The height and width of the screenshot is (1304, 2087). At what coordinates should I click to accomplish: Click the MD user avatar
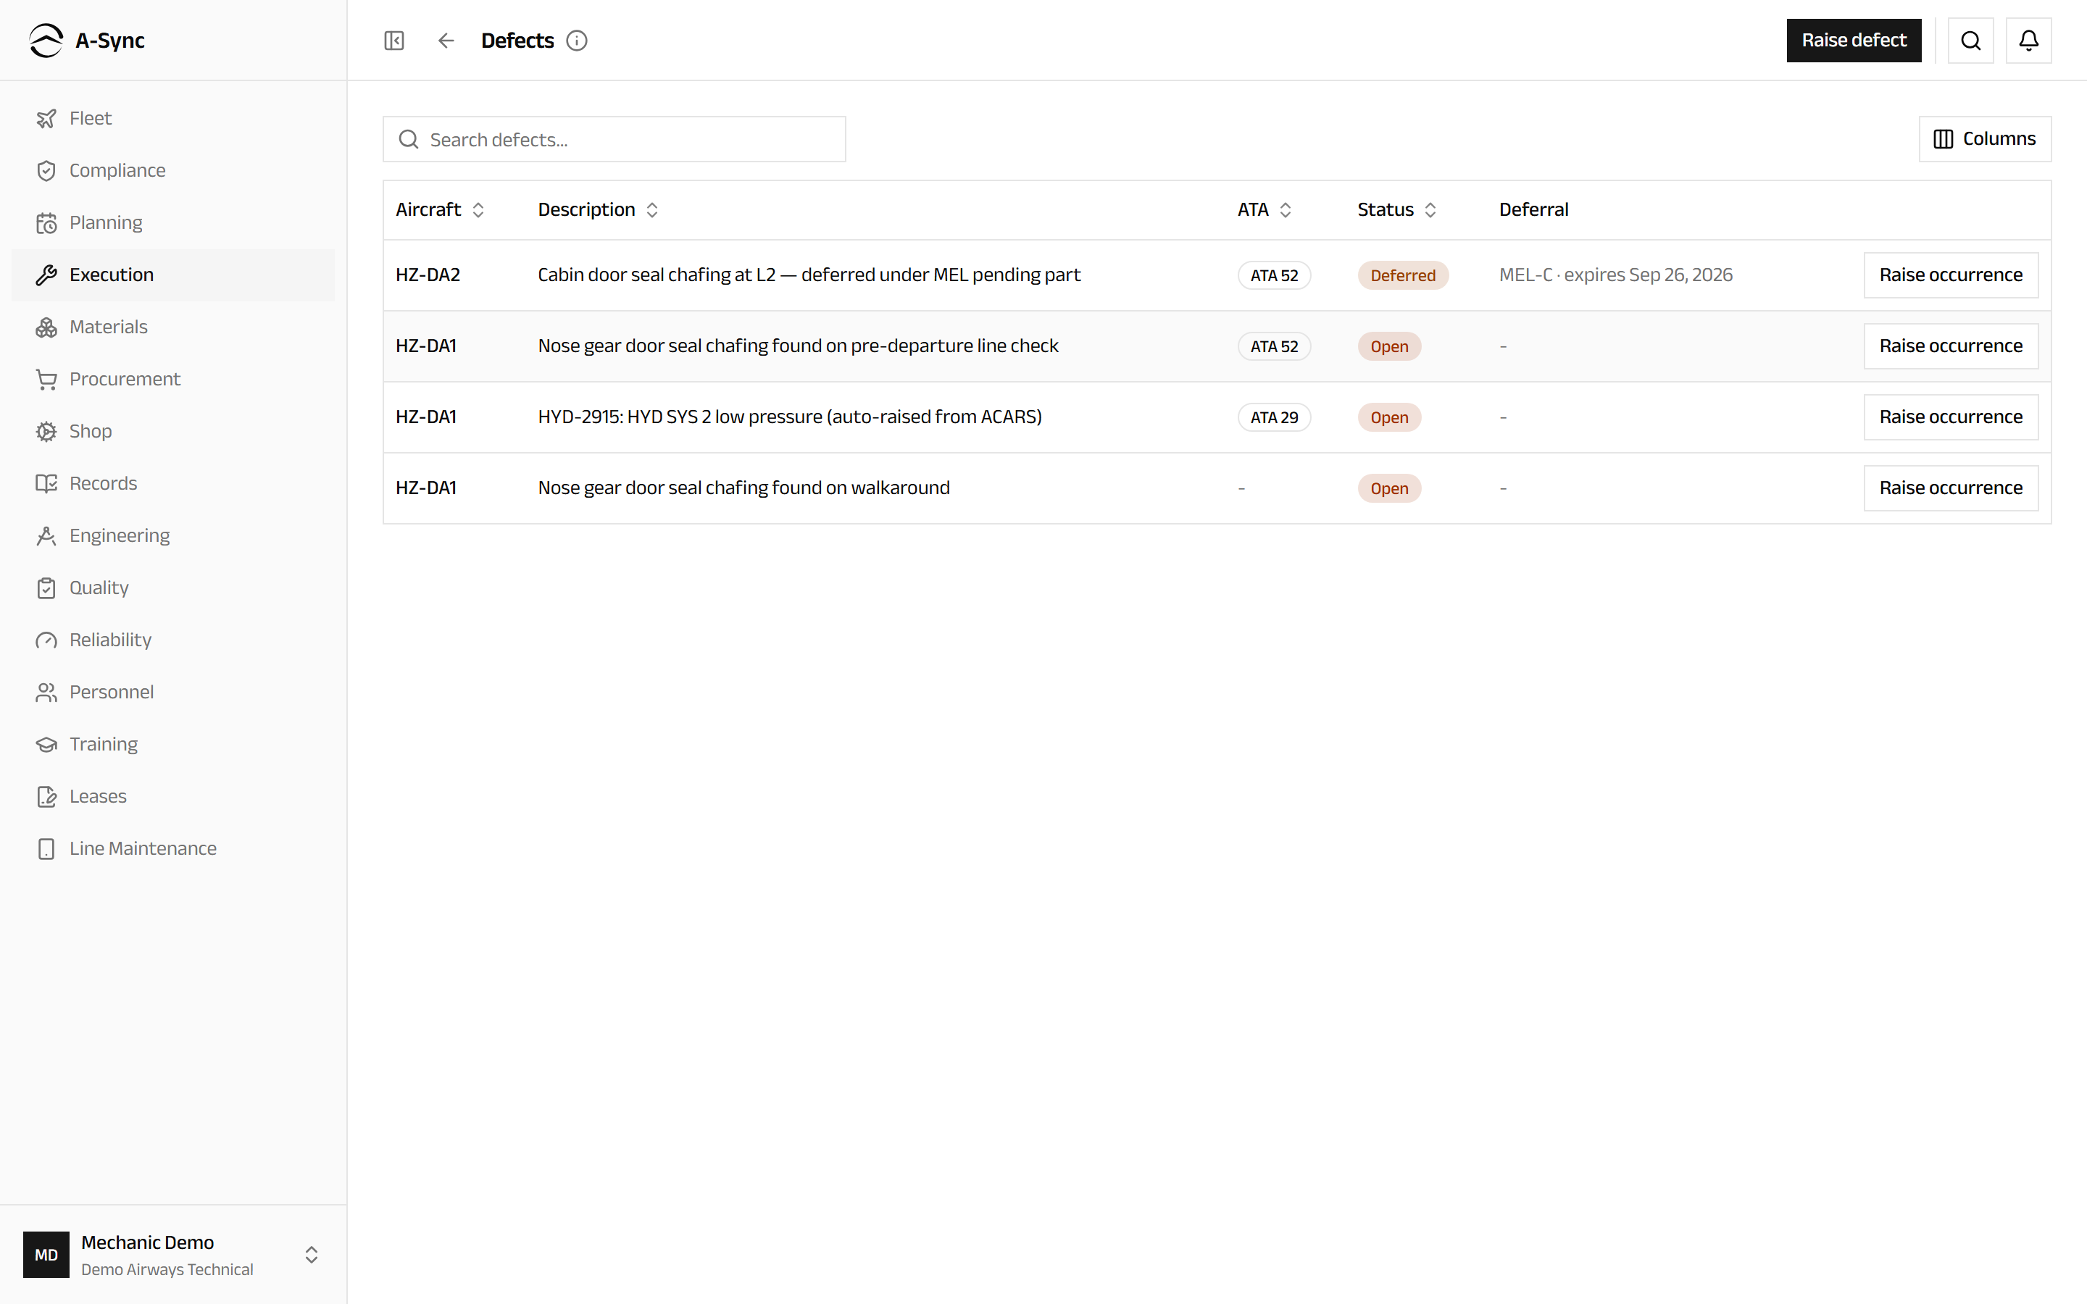tap(46, 1255)
